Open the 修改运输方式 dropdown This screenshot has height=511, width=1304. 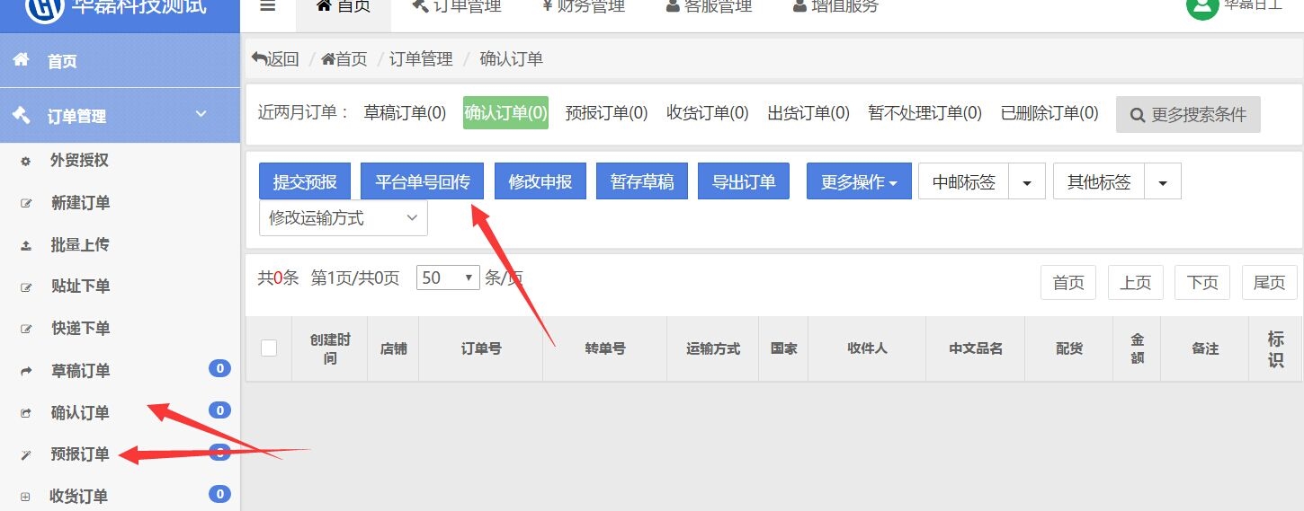(343, 218)
